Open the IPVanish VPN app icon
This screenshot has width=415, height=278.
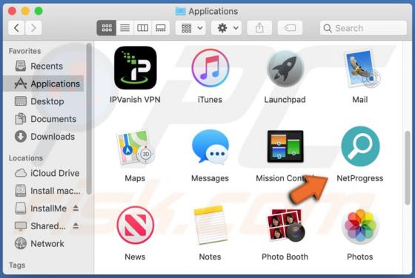point(135,68)
